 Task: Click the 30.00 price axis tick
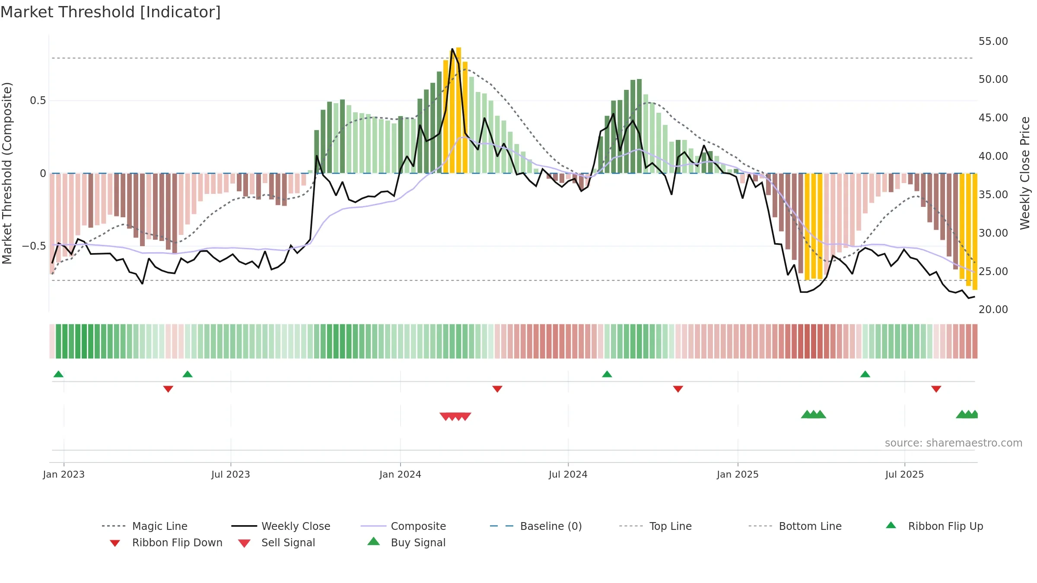[993, 233]
